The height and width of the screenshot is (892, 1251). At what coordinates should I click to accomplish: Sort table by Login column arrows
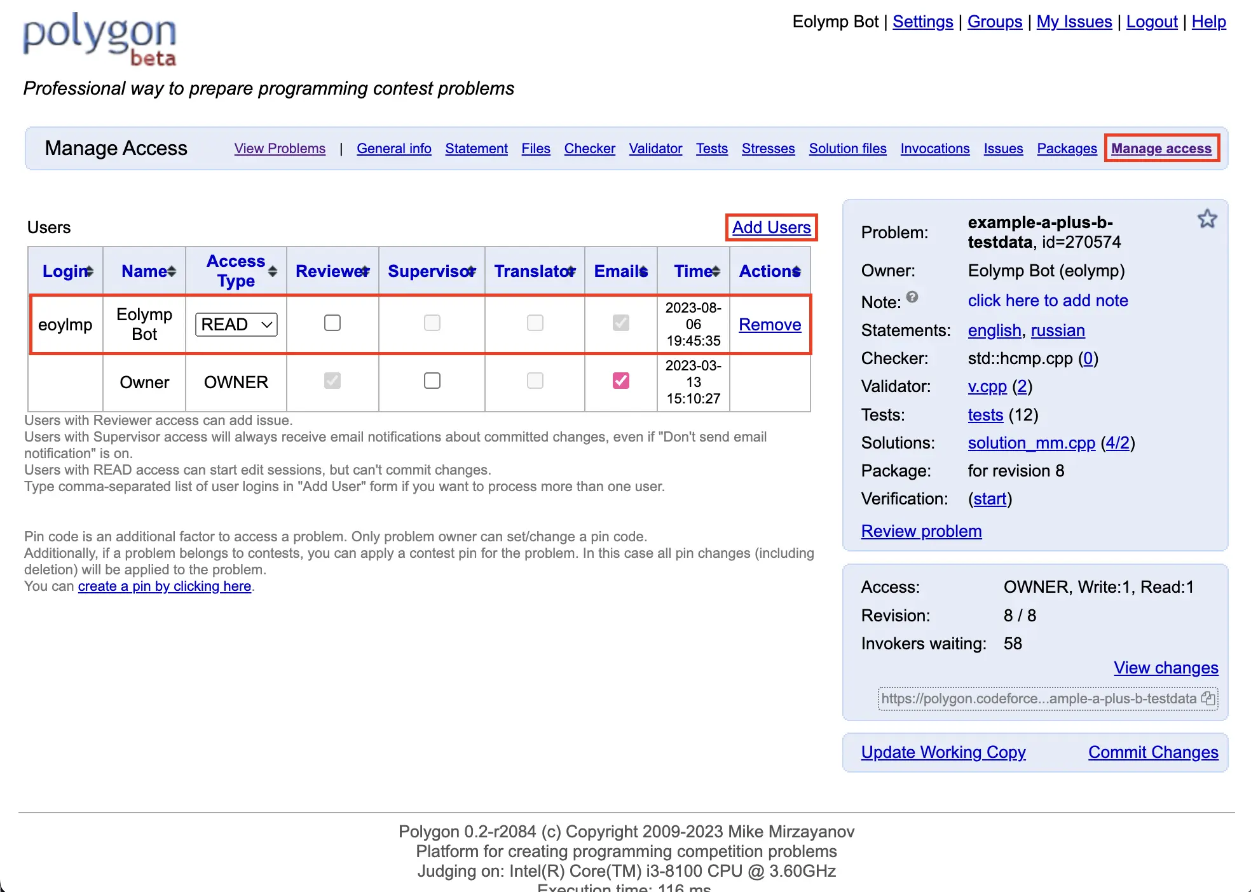(90, 271)
